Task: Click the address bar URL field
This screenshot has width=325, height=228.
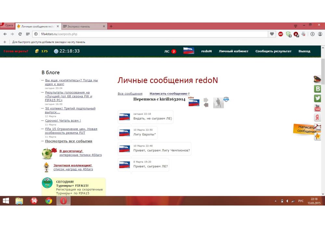Action: pyautogui.click(x=153, y=34)
